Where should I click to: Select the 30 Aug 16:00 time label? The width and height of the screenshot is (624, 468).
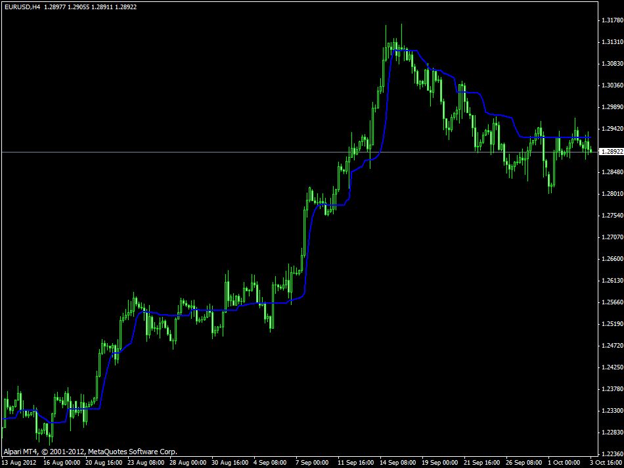(231, 463)
